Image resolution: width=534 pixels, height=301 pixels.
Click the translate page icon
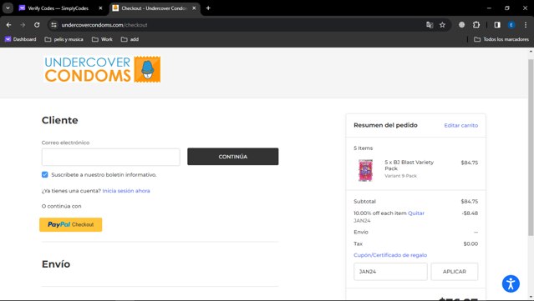pos(430,25)
